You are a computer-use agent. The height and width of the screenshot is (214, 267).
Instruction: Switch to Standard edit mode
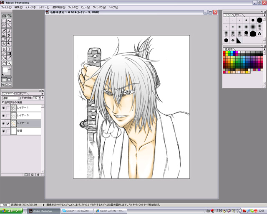4,80
